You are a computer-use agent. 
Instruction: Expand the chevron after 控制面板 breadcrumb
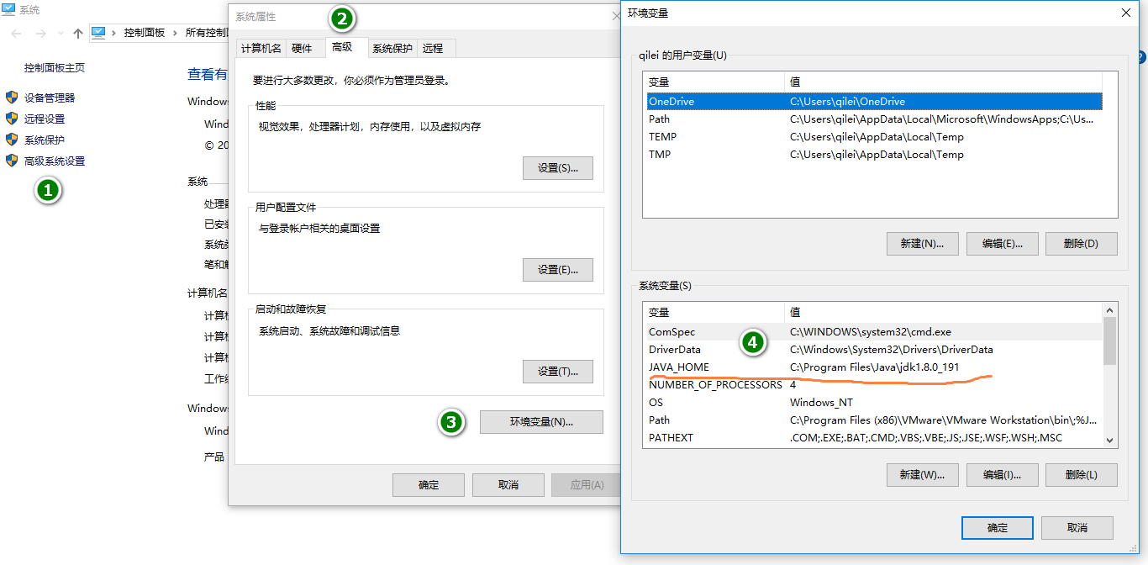coord(176,33)
